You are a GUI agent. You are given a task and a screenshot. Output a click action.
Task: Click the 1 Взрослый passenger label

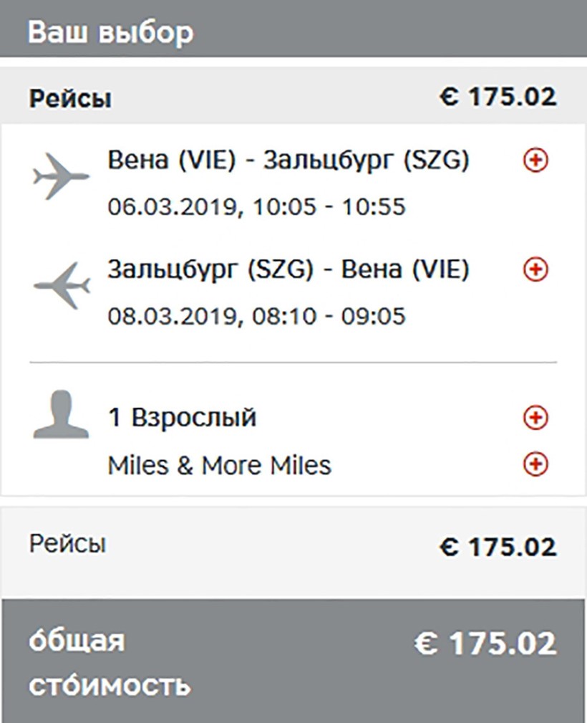click(x=182, y=418)
